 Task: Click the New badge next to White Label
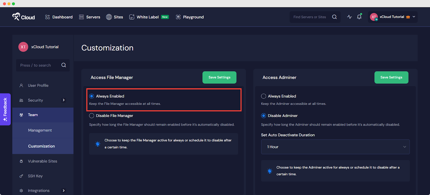coord(165,17)
